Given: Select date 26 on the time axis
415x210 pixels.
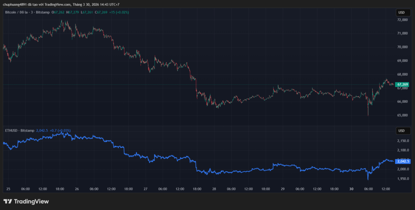Looking at the screenshot, I should pyautogui.click(x=77, y=189).
